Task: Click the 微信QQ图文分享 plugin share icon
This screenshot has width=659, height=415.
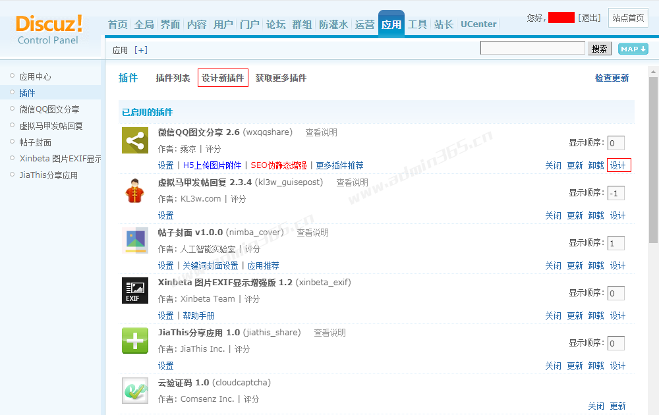Action: 135,140
